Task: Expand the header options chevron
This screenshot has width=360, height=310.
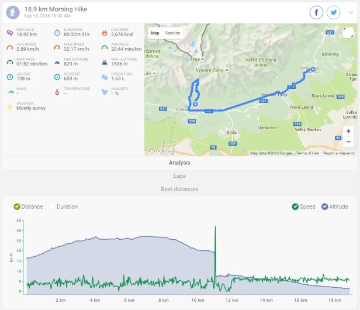Action: 350,12
